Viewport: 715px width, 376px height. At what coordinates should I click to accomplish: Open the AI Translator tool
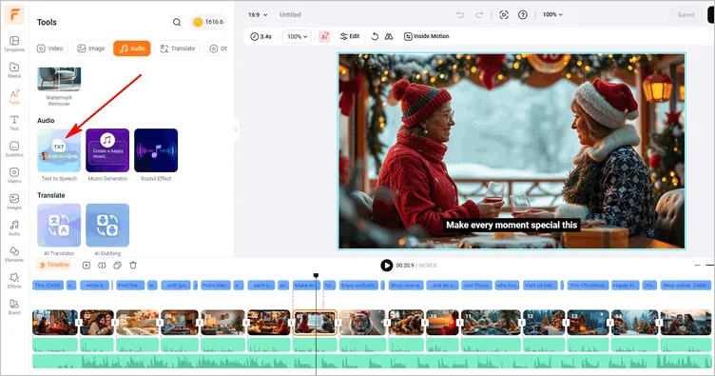tap(59, 229)
